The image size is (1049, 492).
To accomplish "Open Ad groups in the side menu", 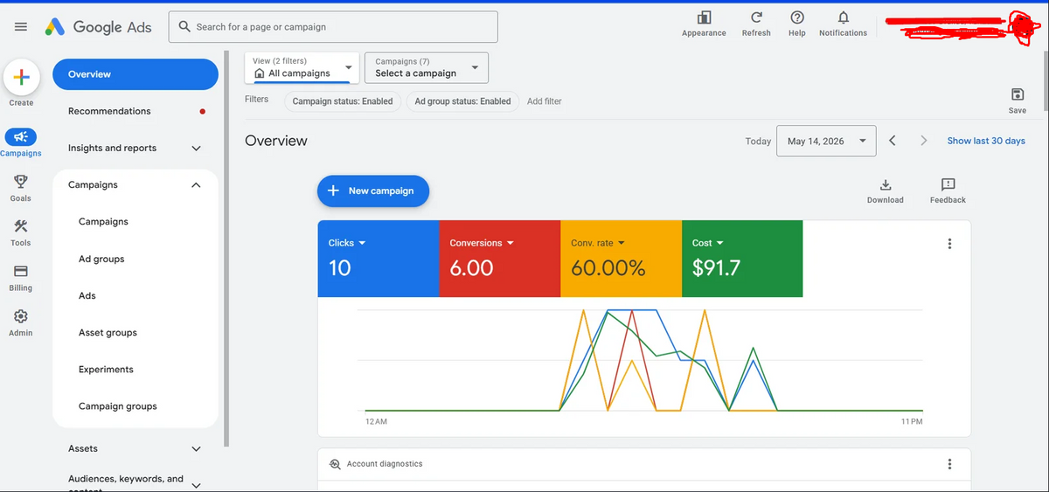I will [x=101, y=260].
